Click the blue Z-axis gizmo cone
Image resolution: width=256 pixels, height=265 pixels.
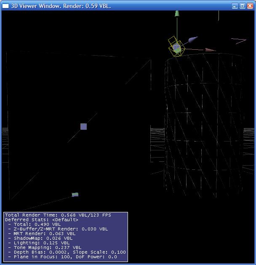pyautogui.click(x=193, y=40)
